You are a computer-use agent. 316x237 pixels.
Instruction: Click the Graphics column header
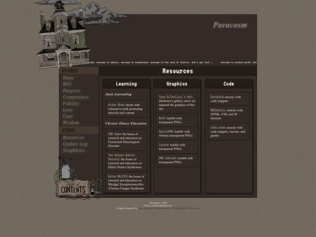[177, 84]
